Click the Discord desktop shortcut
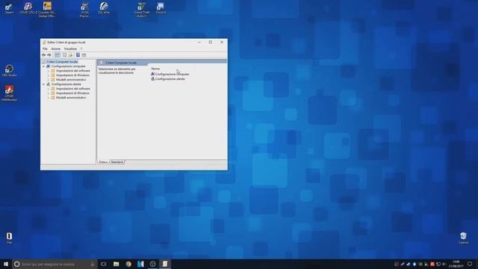 [x=161, y=8]
